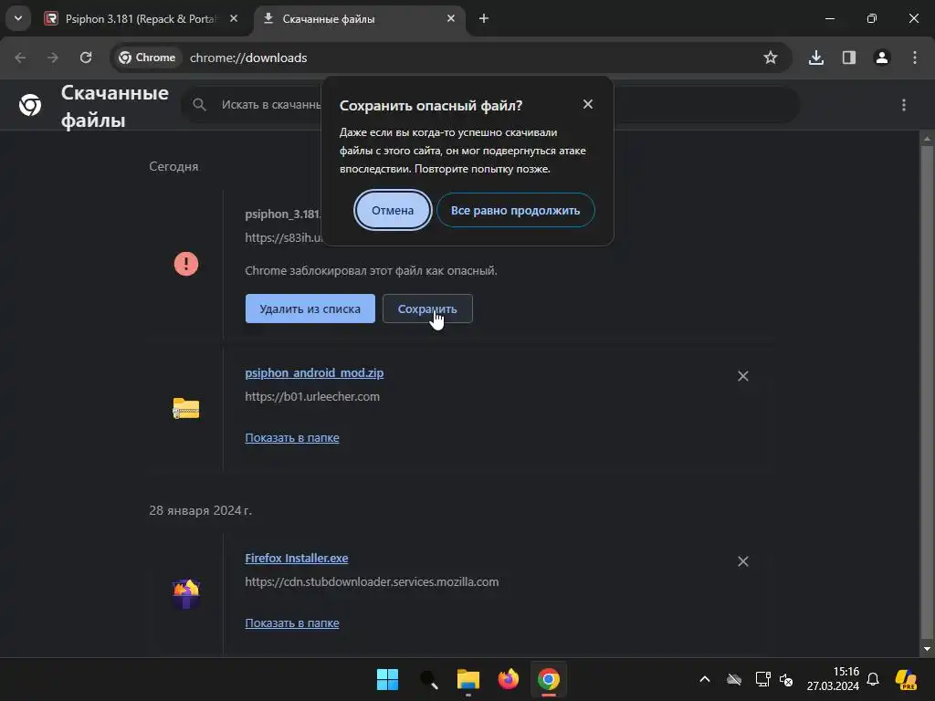Go back to previous page
935x701 pixels.
click(x=20, y=58)
